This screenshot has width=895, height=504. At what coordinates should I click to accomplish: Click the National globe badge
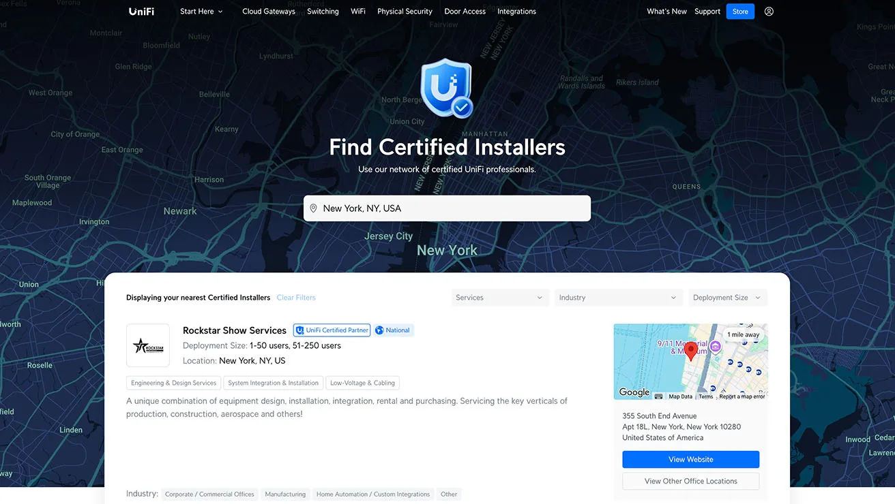[x=393, y=330]
